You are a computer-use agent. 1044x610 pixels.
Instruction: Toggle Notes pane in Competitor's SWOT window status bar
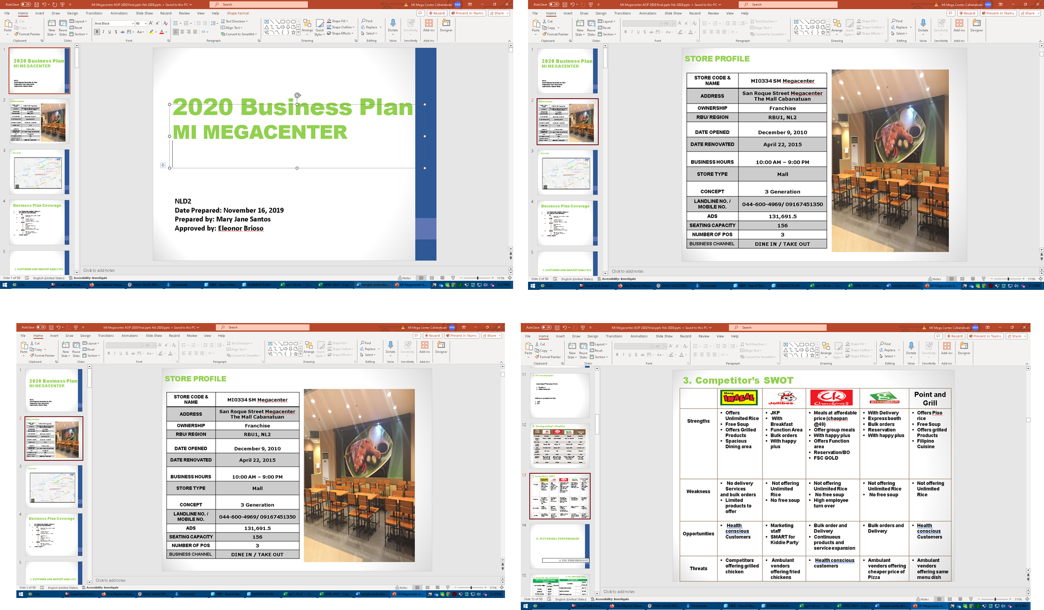tap(923, 599)
